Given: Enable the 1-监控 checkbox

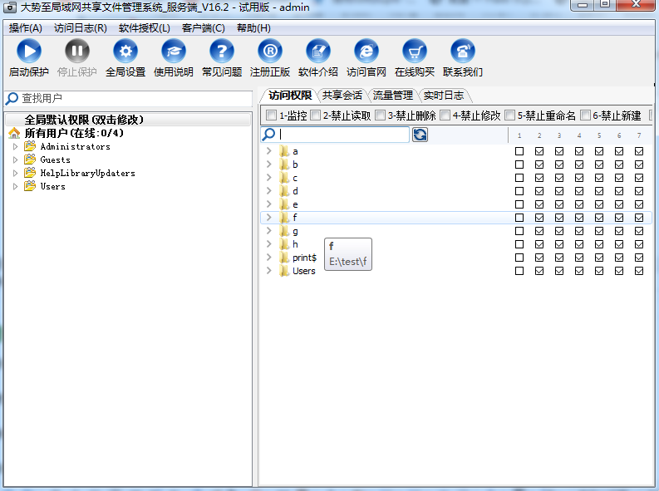Looking at the screenshot, I should 272,115.
